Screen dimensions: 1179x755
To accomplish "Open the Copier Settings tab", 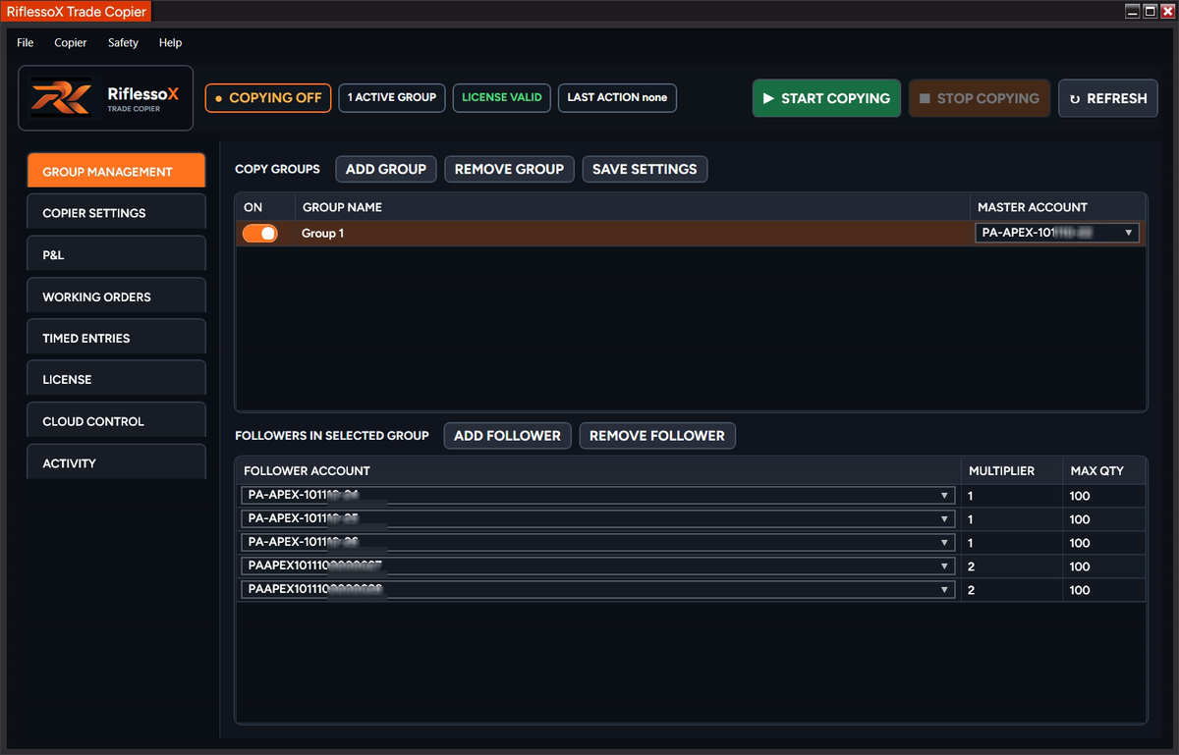I will pyautogui.click(x=116, y=212).
